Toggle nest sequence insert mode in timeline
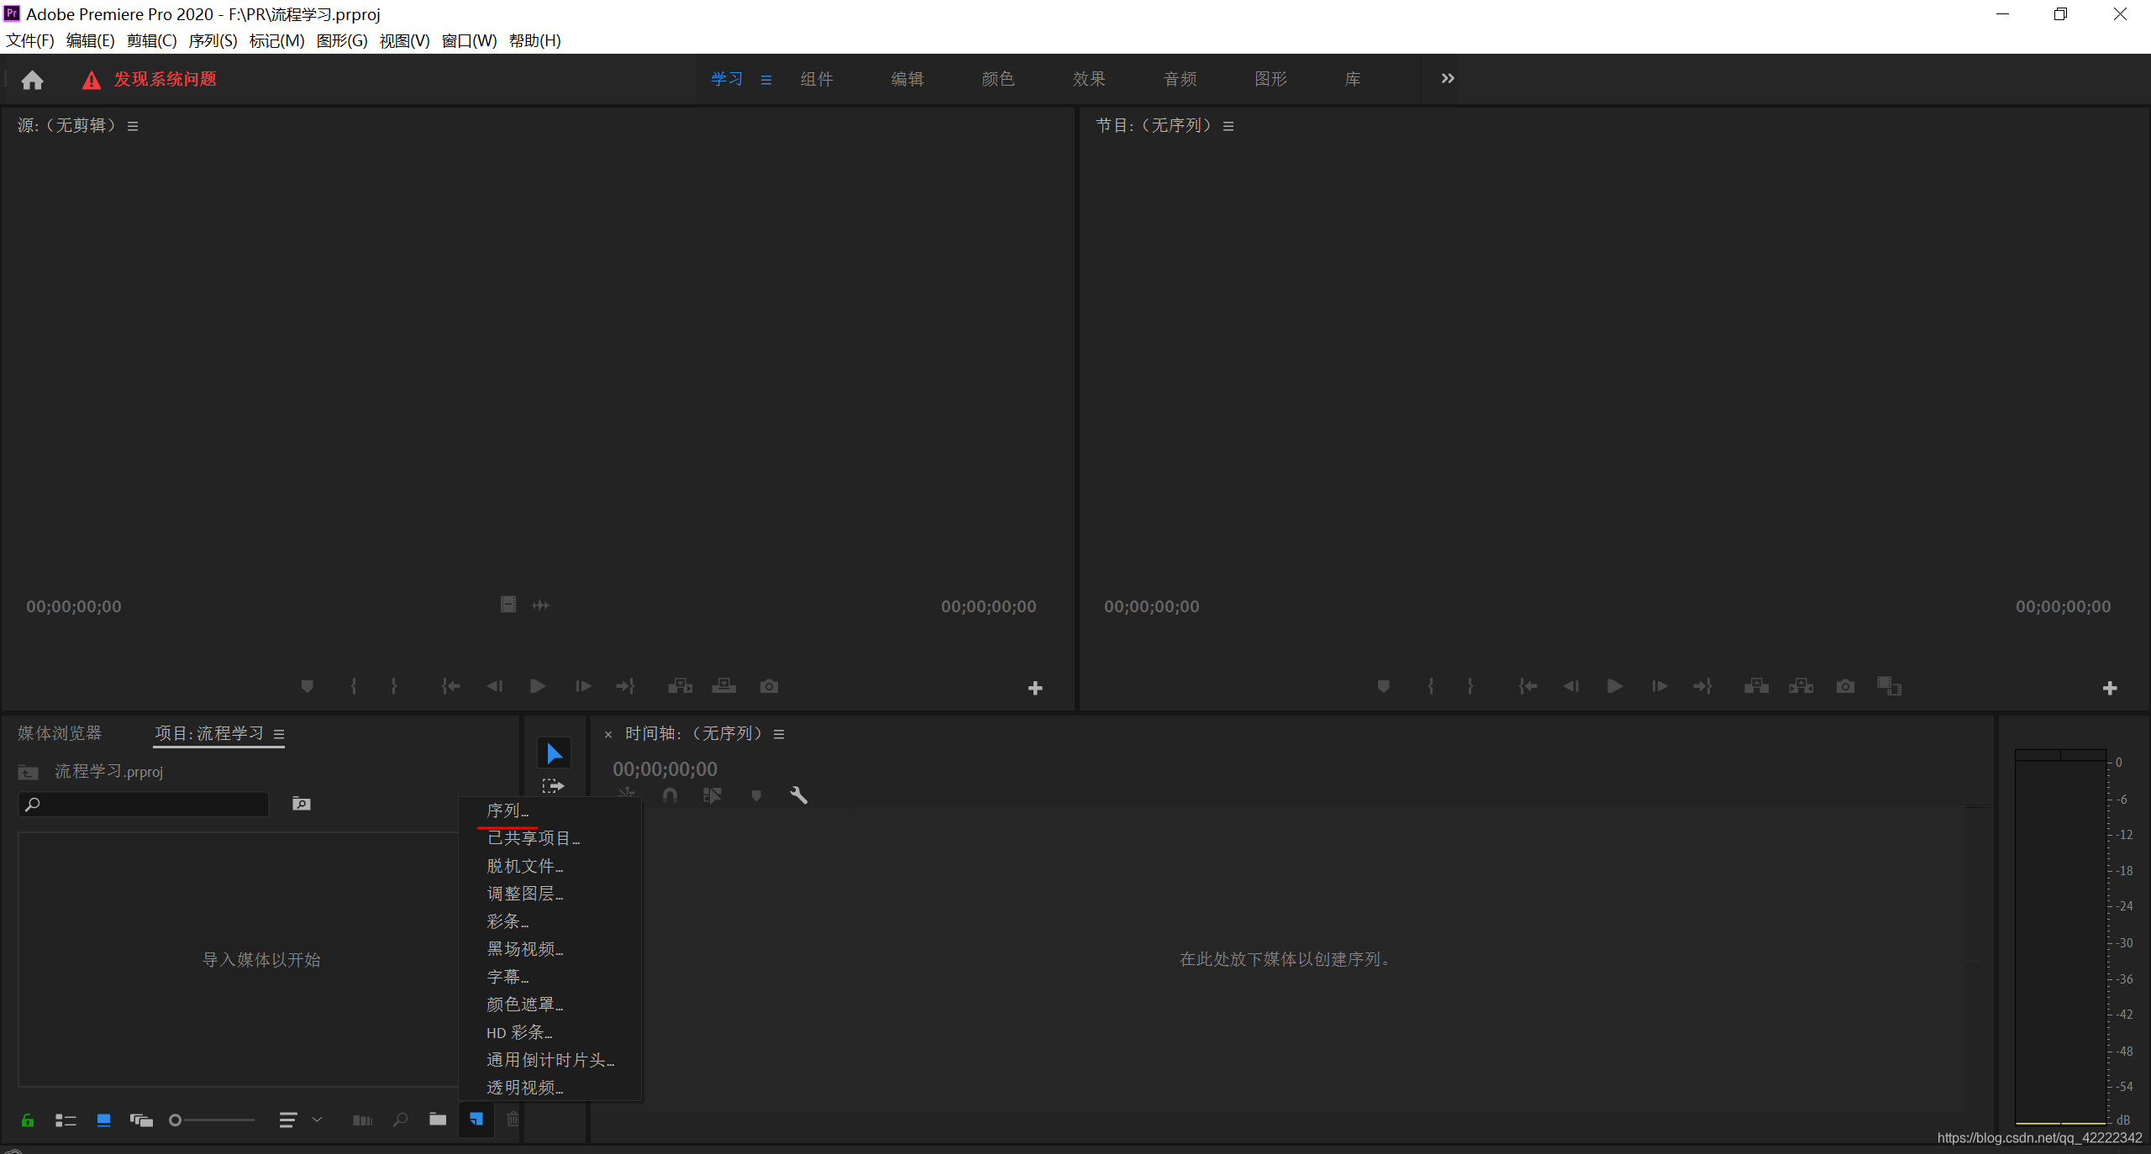Screen dimensions: 2151x1154 tap(627, 793)
